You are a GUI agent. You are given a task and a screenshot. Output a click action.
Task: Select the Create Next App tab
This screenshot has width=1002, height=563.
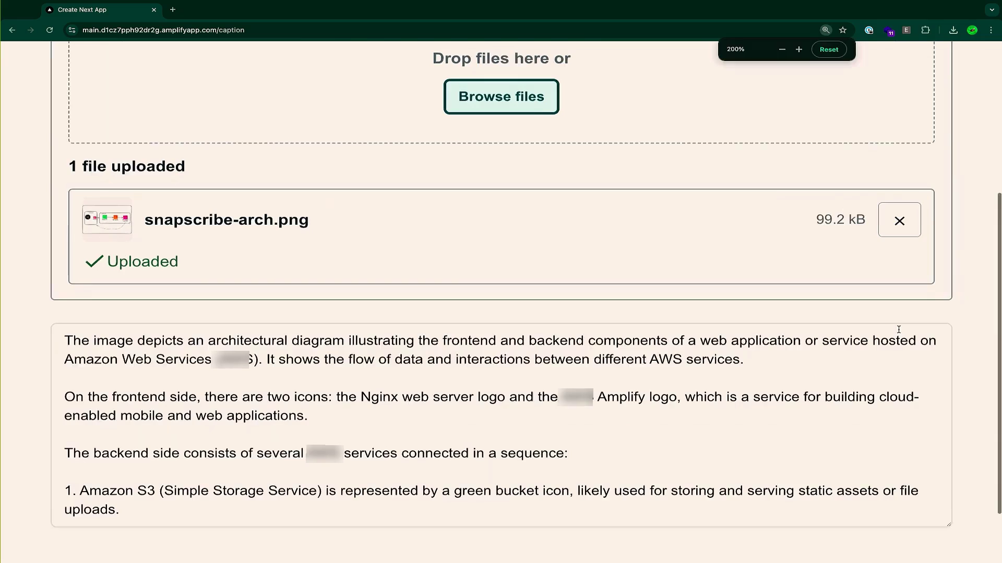pyautogui.click(x=102, y=10)
